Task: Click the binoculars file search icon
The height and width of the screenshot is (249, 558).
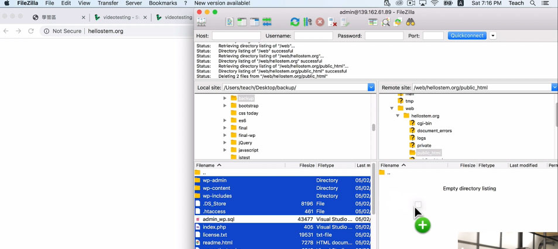Action: coord(410,22)
